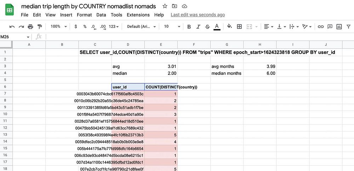Select the SQL query text in row 1

207,53
